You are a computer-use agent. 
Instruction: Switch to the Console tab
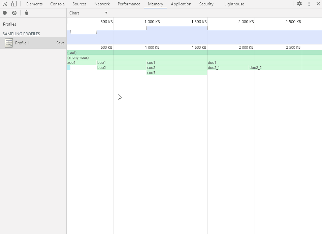58,4
